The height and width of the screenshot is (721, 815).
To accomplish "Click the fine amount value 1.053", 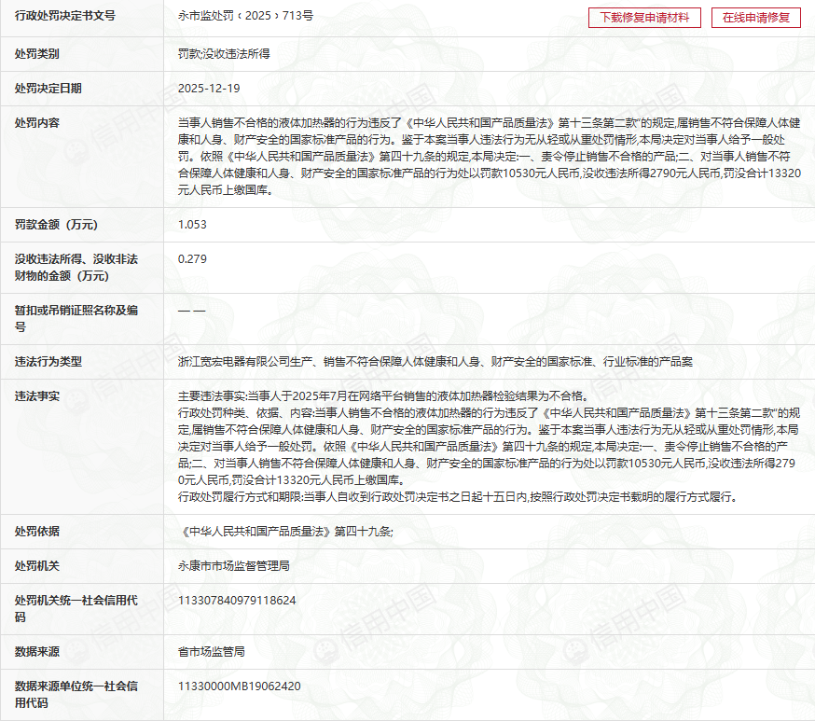I will click(192, 225).
